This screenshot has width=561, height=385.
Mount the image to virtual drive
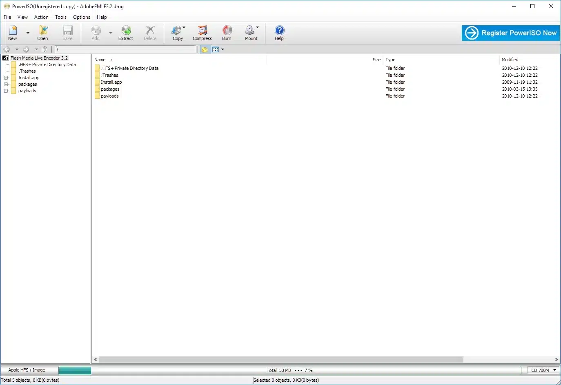click(251, 33)
